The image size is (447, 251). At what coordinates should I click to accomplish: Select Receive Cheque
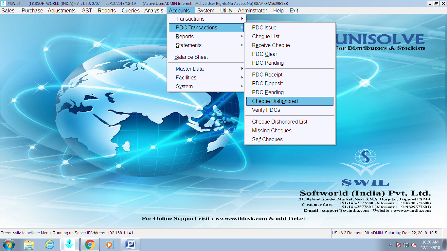click(x=290, y=45)
